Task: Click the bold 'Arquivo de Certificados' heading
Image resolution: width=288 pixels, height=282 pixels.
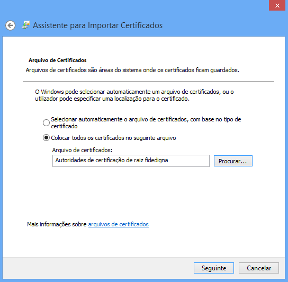Action: tap(58, 60)
